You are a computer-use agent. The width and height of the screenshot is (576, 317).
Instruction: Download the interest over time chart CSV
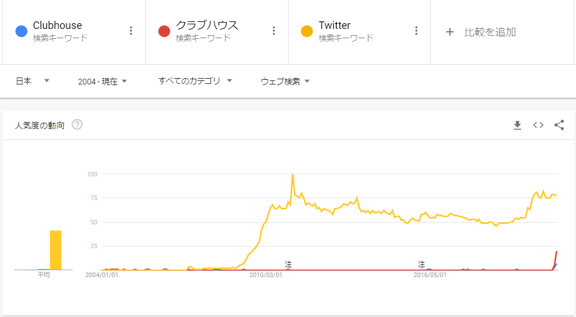click(x=517, y=126)
